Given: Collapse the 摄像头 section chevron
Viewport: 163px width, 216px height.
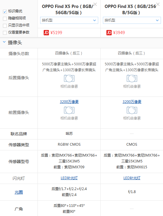Looking at the screenshot, I should pyautogui.click(x=4, y=42).
